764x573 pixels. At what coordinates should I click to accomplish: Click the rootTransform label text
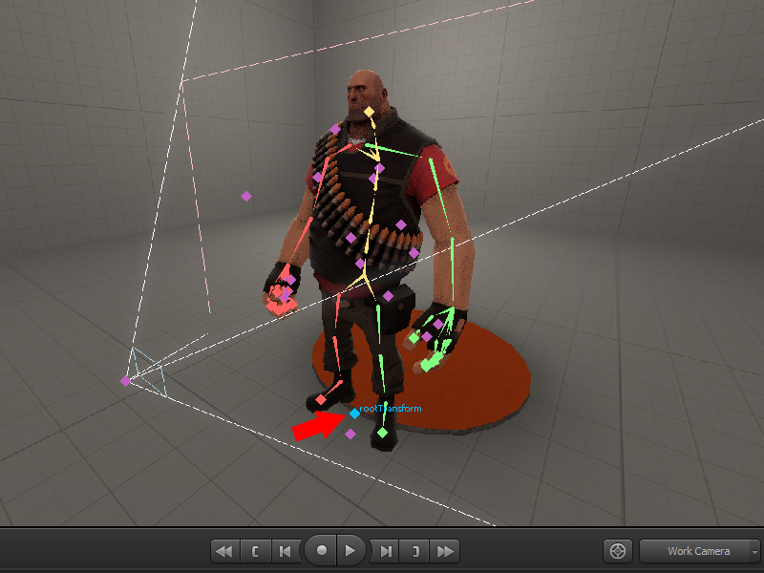tap(391, 409)
